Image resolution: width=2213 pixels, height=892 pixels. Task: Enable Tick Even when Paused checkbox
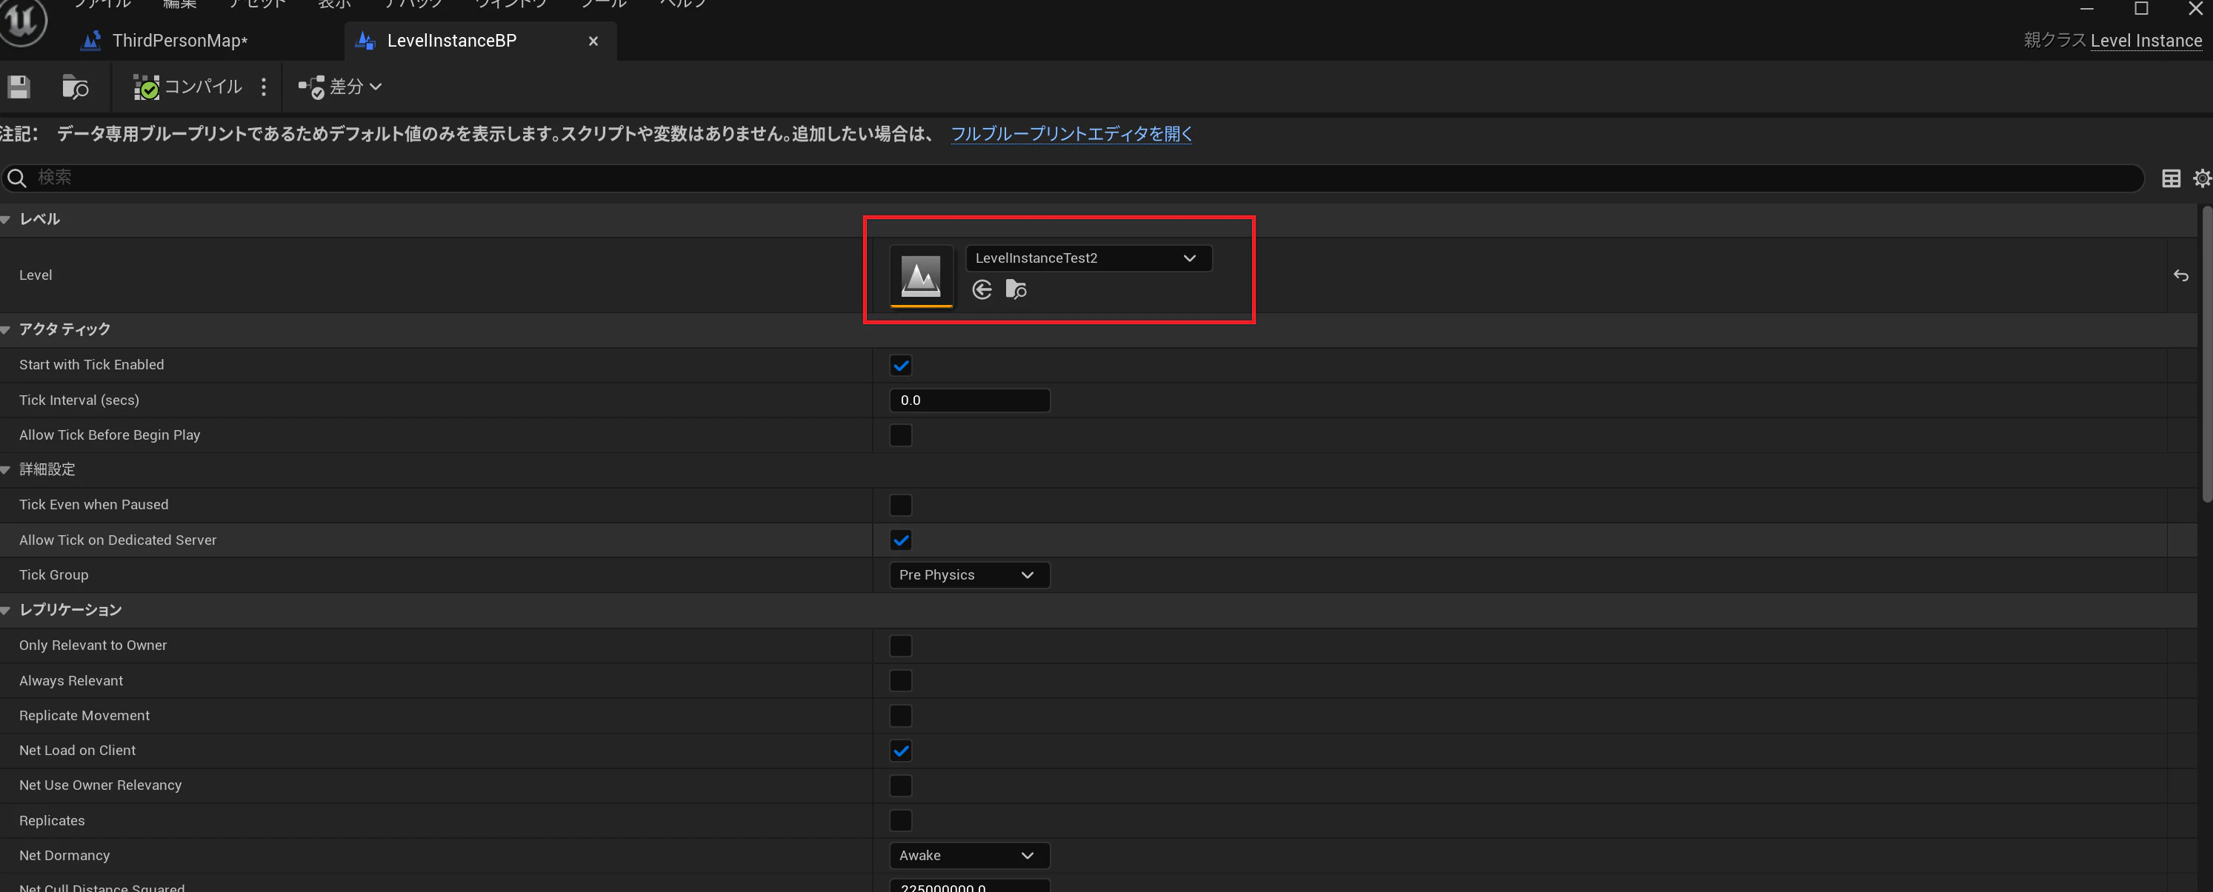click(900, 505)
